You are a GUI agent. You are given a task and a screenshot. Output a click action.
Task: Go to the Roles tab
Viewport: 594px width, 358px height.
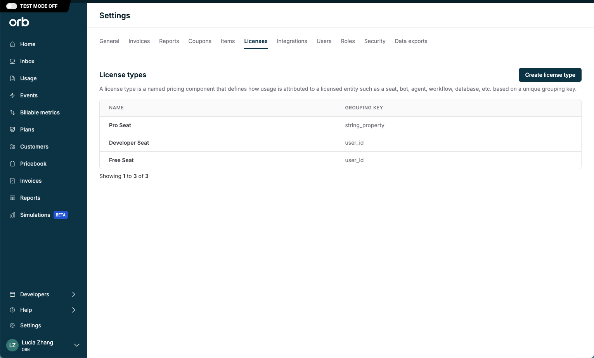point(348,41)
